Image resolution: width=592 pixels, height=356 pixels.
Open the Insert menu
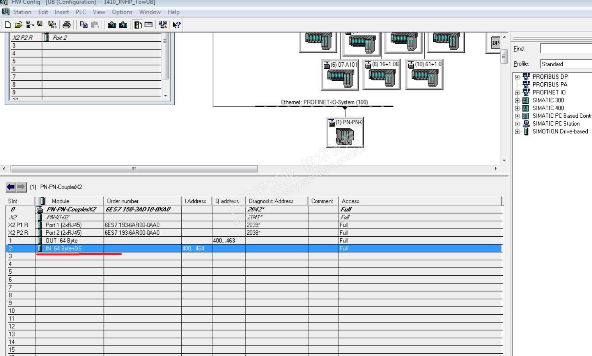coord(62,12)
